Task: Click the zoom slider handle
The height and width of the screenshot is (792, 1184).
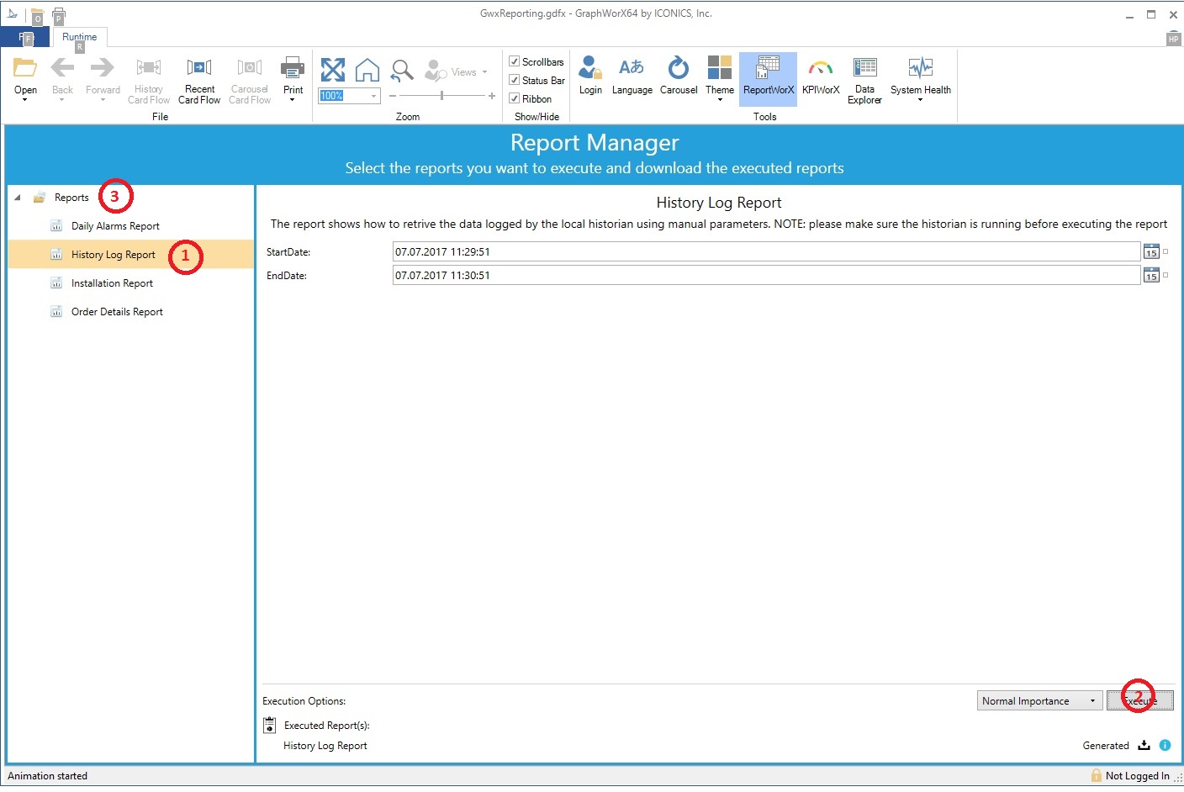Action: pos(441,96)
